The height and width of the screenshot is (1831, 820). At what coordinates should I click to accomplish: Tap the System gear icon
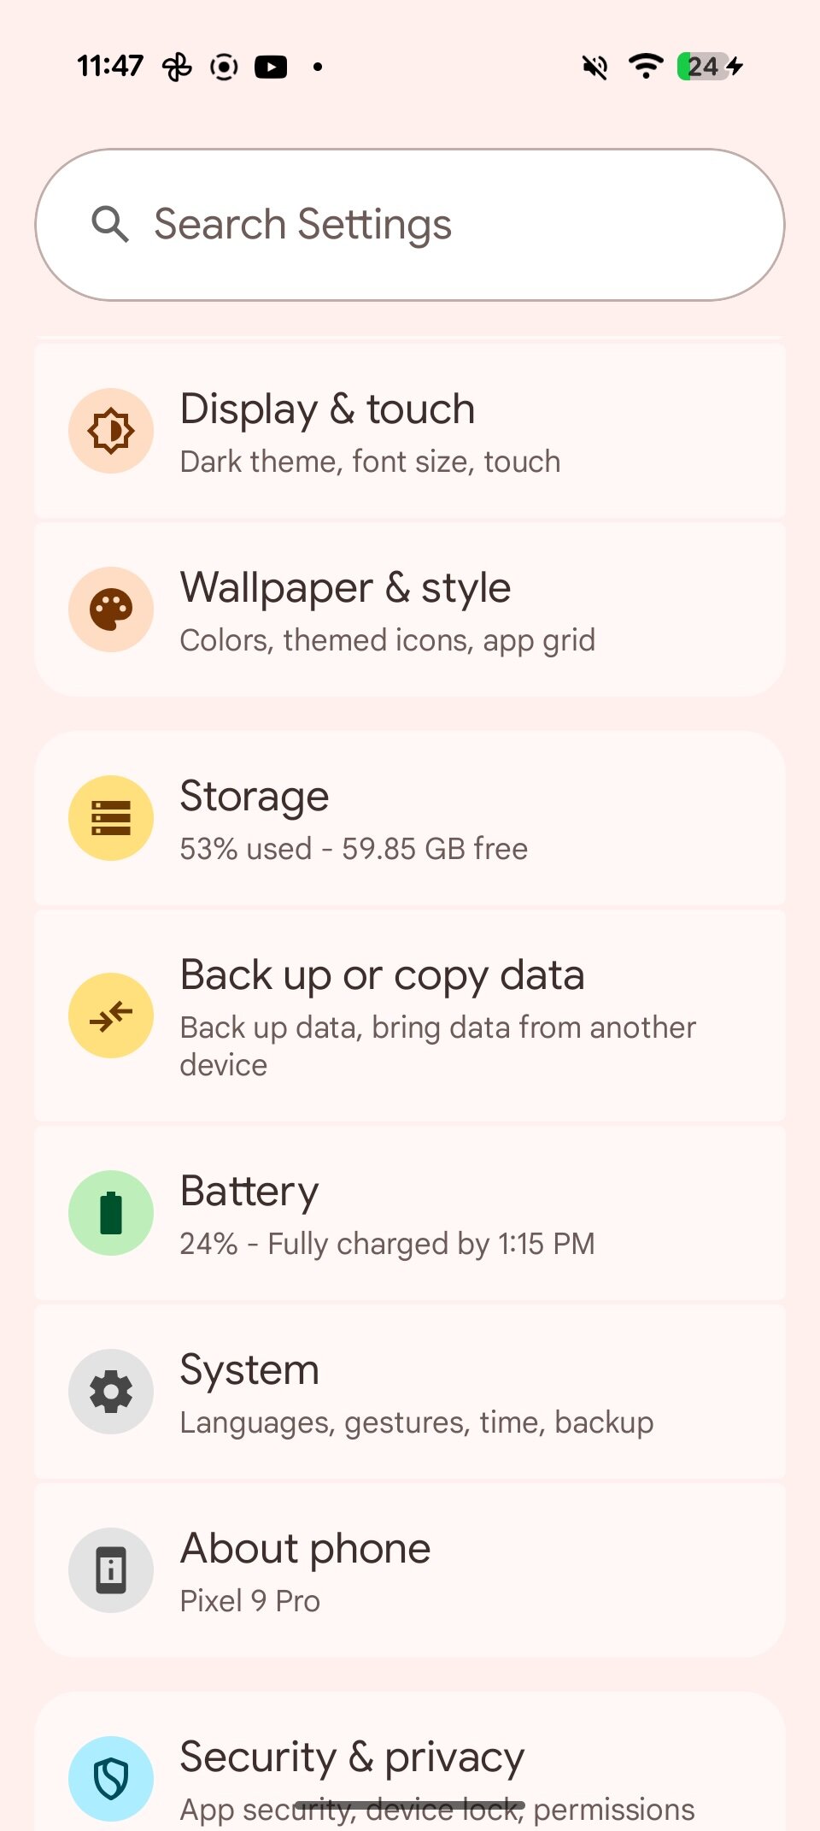[x=111, y=1392]
